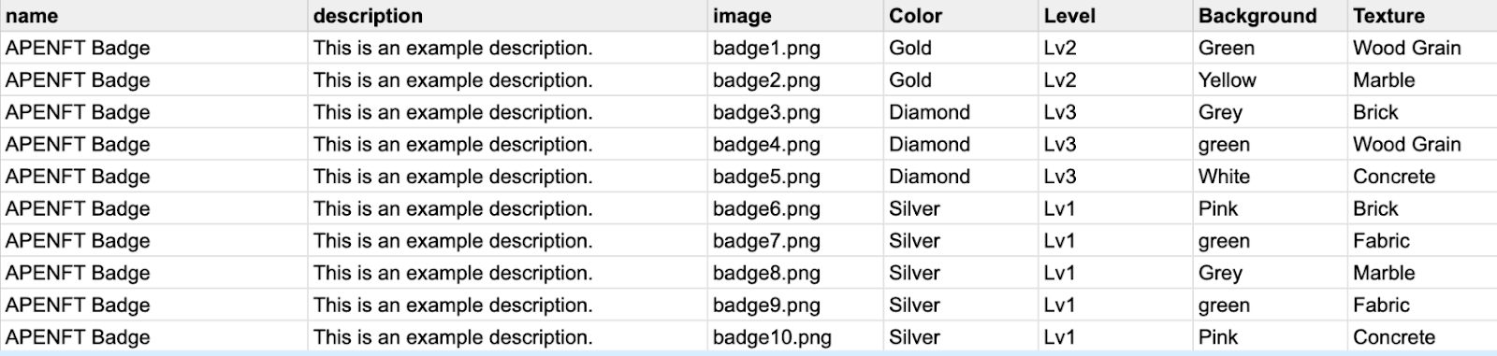Viewport: 1497px width, 356px height.
Task: Click the Yellow background cell
Action: tap(1271, 80)
